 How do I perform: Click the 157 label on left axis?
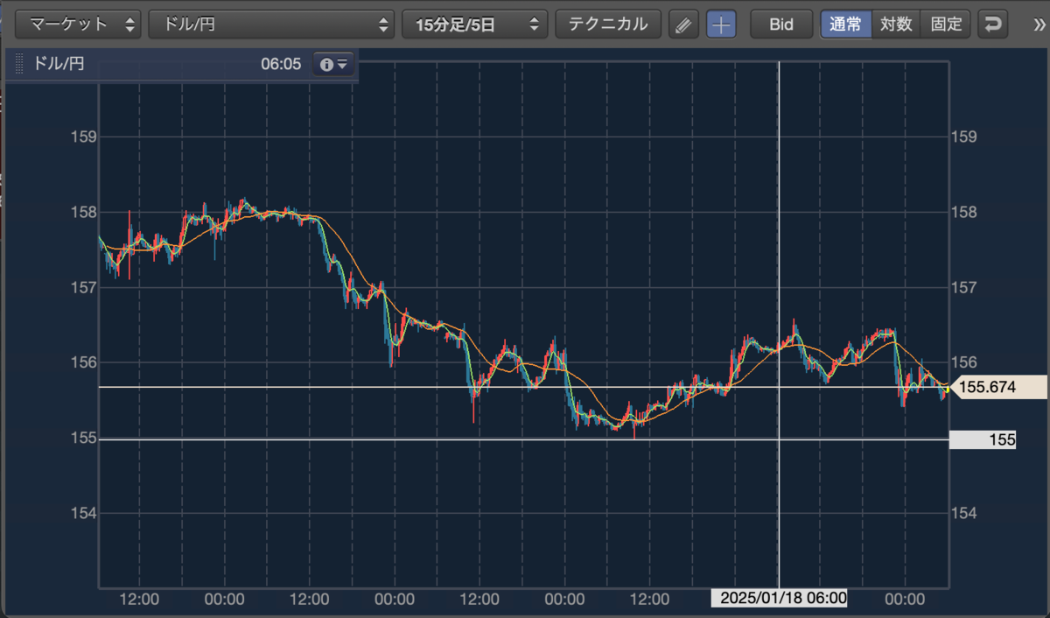(82, 287)
